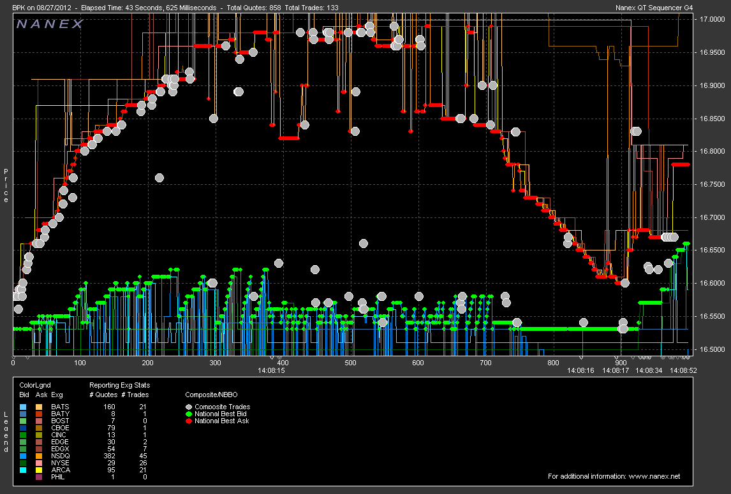Choose the BOST ask color swatch
731x494 pixels.
coord(39,421)
